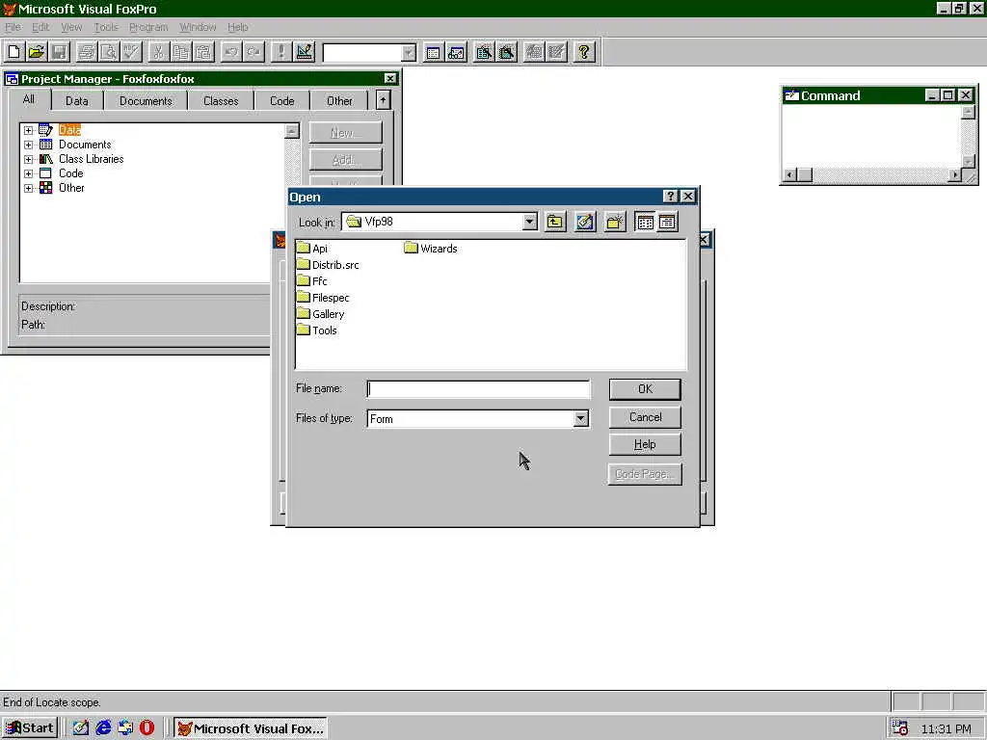This screenshot has height=740, width=987.
Task: Click the Cut scissors toolbar icon
Action: coord(158,52)
